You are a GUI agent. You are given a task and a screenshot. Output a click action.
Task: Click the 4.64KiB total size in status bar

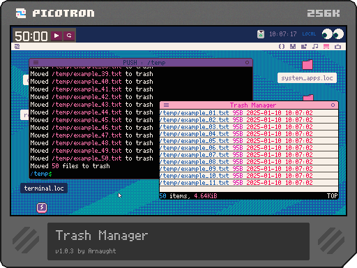coord(206,196)
